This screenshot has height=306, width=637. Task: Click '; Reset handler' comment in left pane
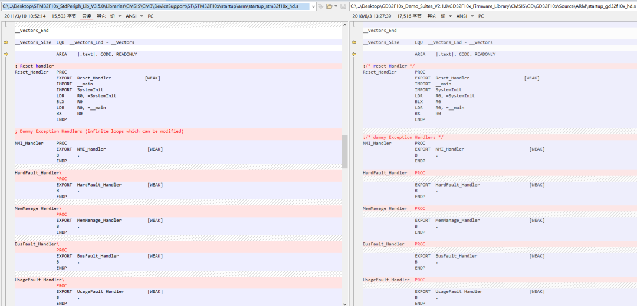[34, 66]
